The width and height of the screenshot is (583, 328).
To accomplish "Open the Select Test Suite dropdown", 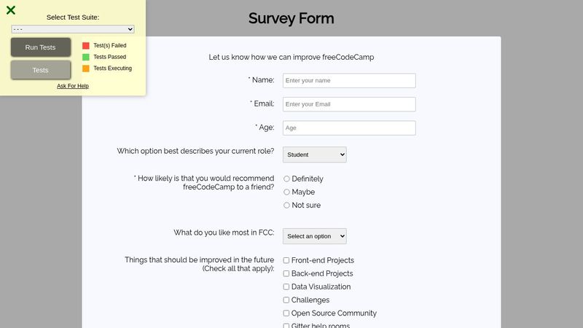I will 73,29.
